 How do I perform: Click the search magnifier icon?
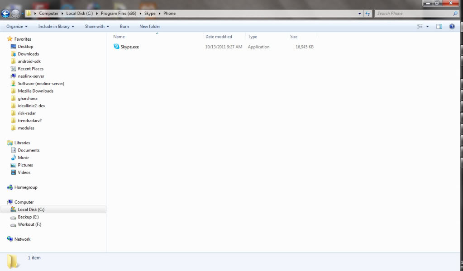(x=455, y=14)
